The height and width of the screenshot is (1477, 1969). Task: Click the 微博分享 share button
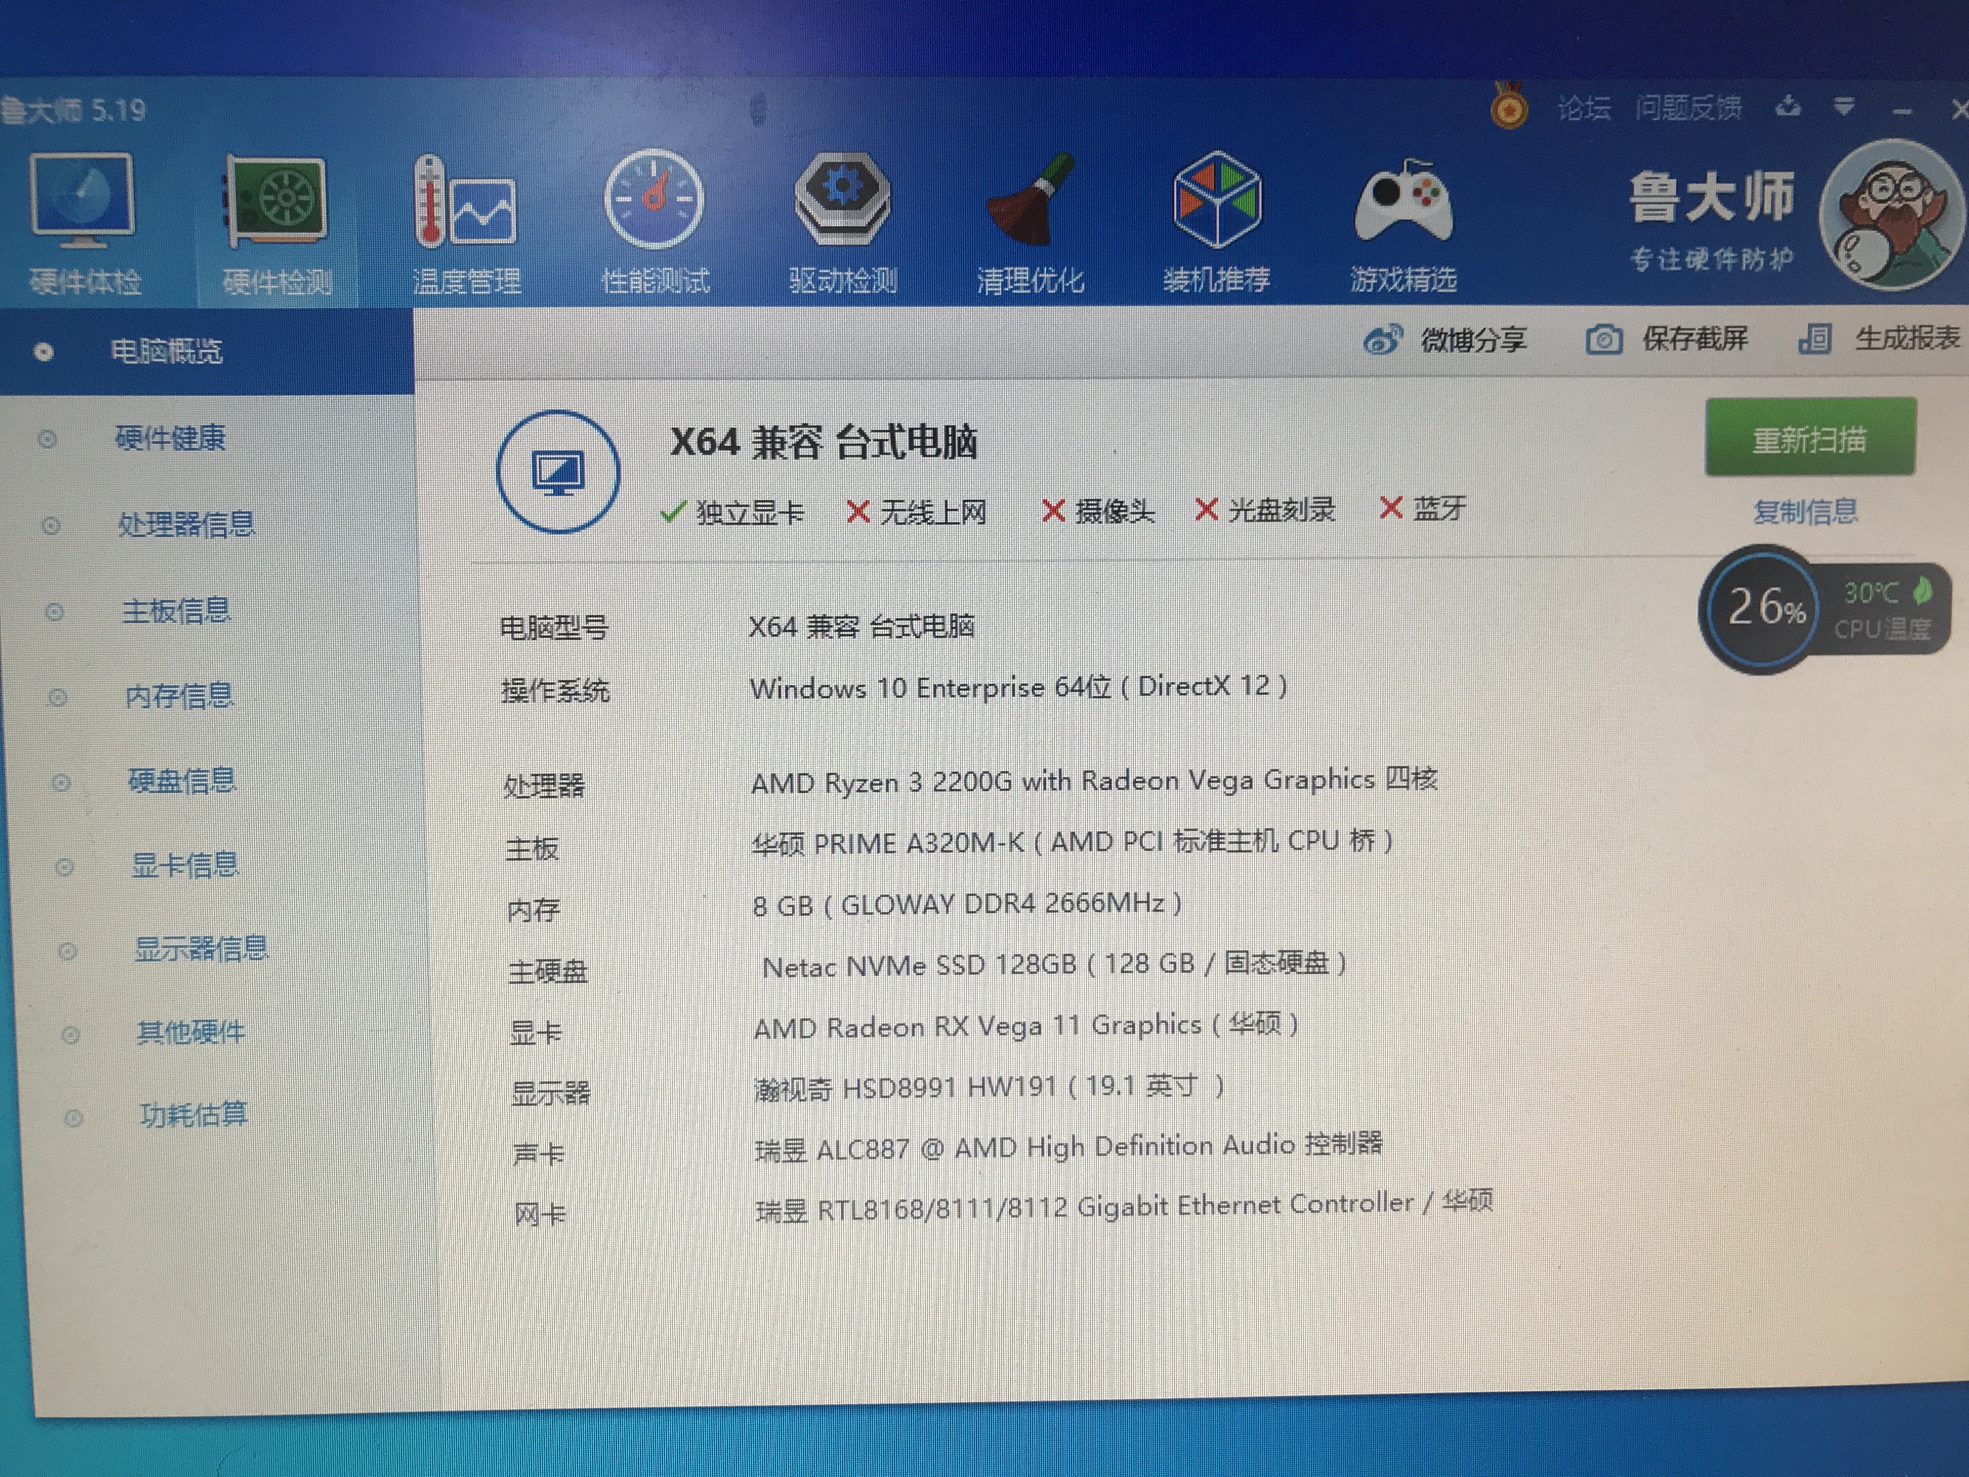(x=1445, y=340)
